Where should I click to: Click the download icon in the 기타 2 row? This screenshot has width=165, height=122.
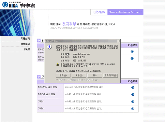[x=133, y=109]
